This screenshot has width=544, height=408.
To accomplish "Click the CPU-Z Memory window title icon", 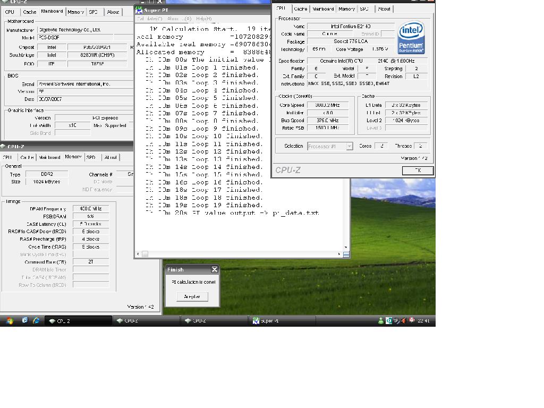I will [x=3, y=147].
